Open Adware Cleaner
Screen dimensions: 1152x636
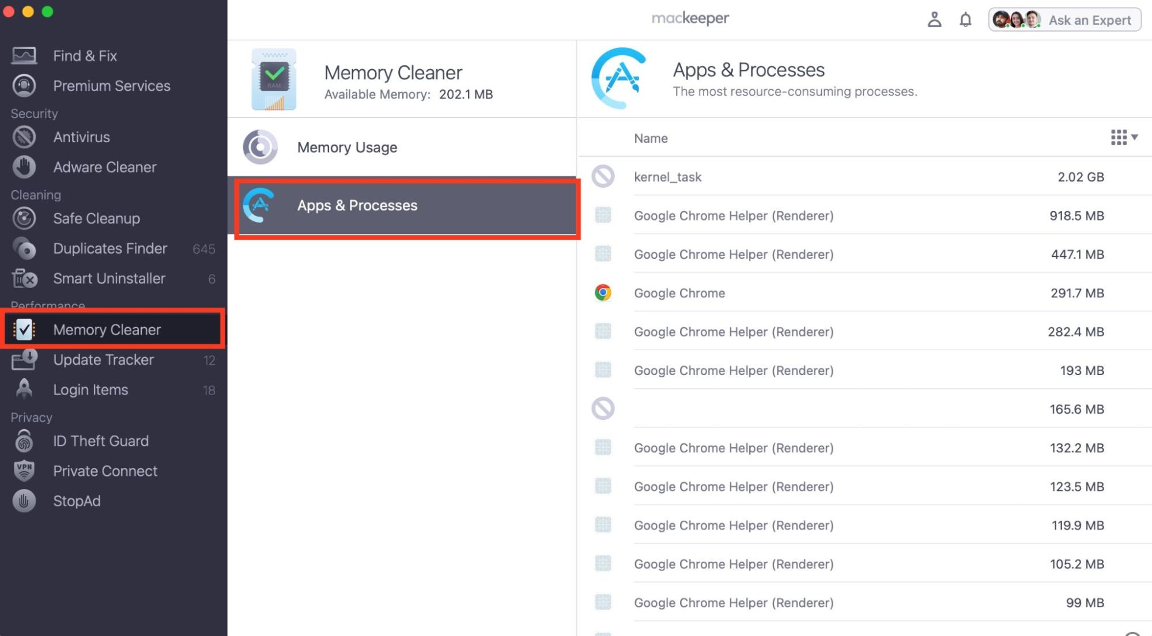[x=105, y=167]
